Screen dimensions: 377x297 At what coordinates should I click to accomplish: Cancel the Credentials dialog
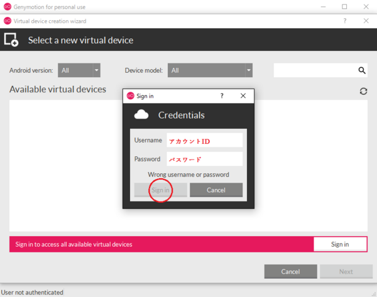pos(216,190)
